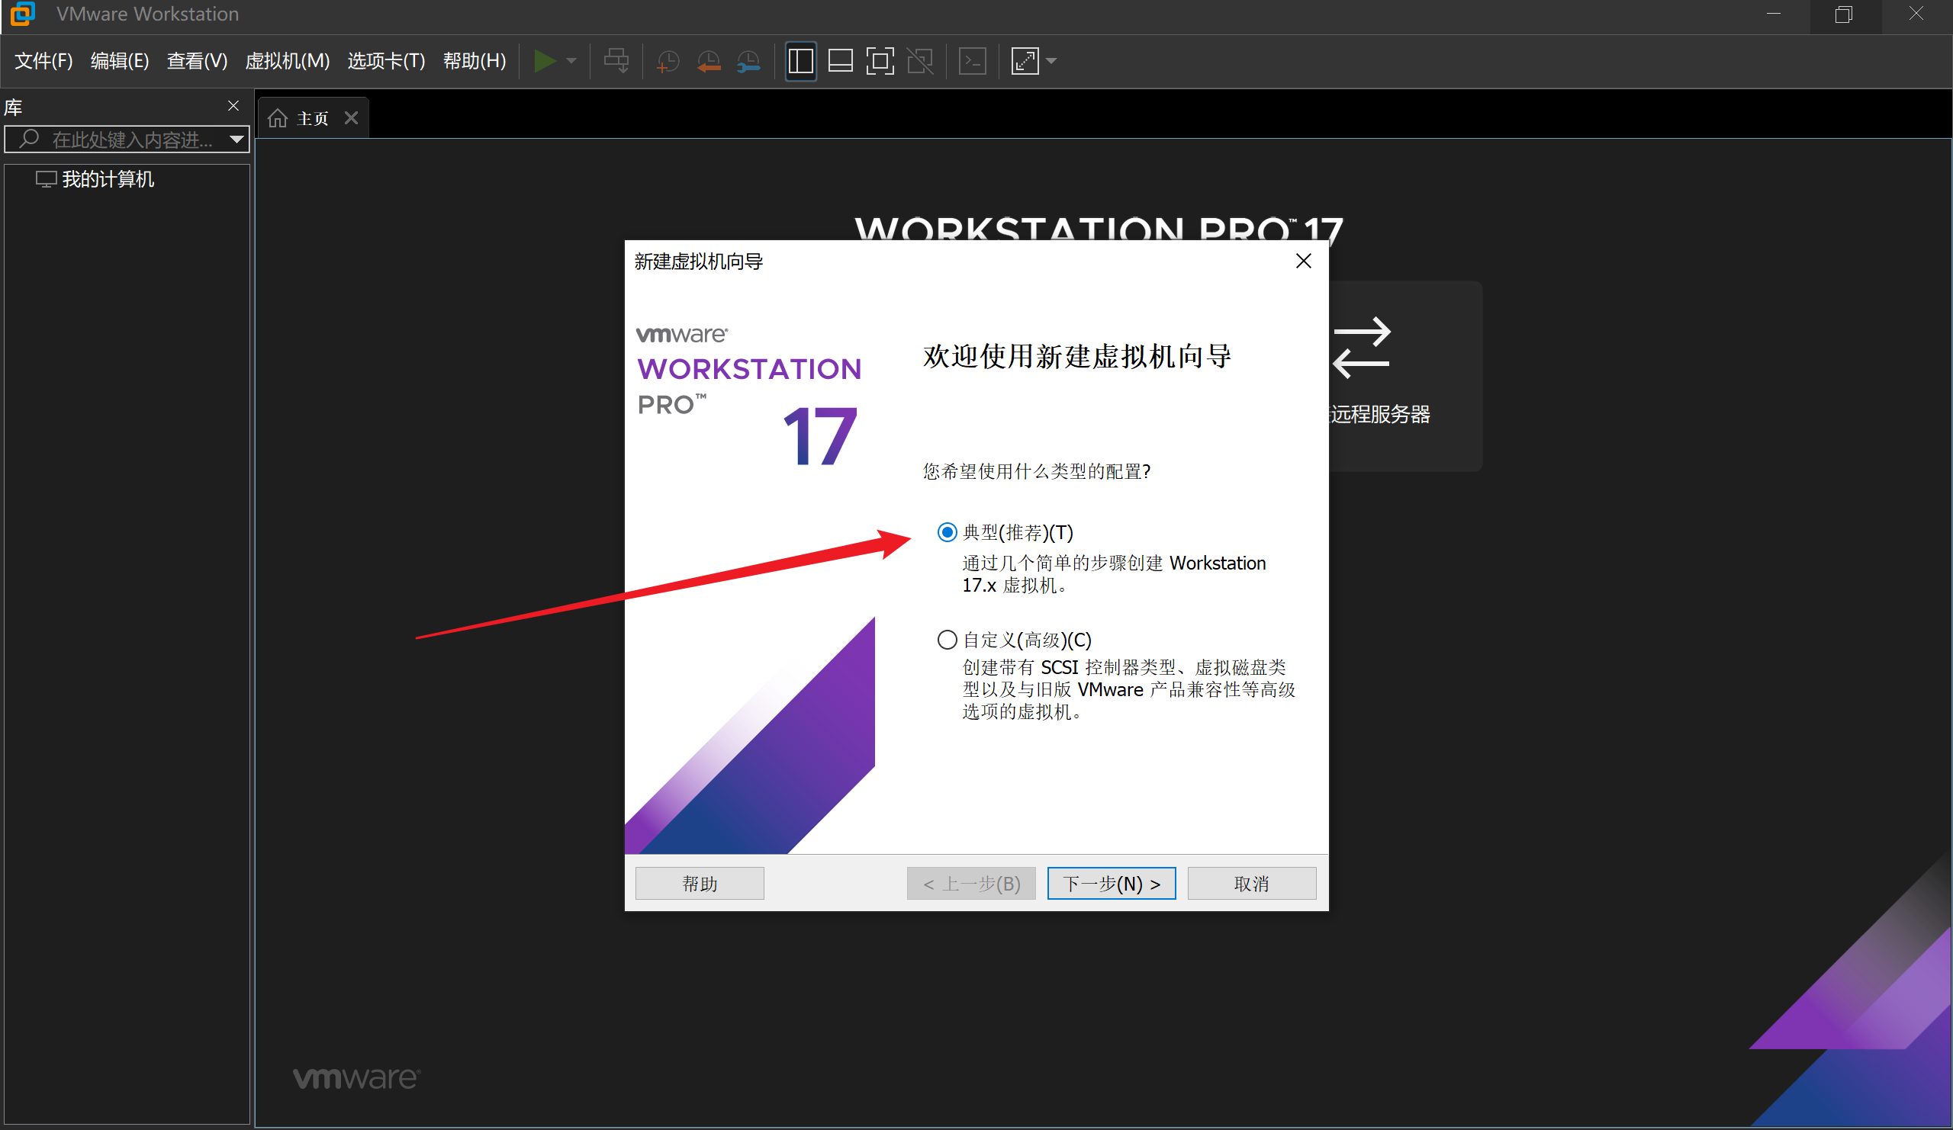This screenshot has height=1130, width=1953.
Task: Open the 编辑(E) menu
Action: pyautogui.click(x=119, y=61)
